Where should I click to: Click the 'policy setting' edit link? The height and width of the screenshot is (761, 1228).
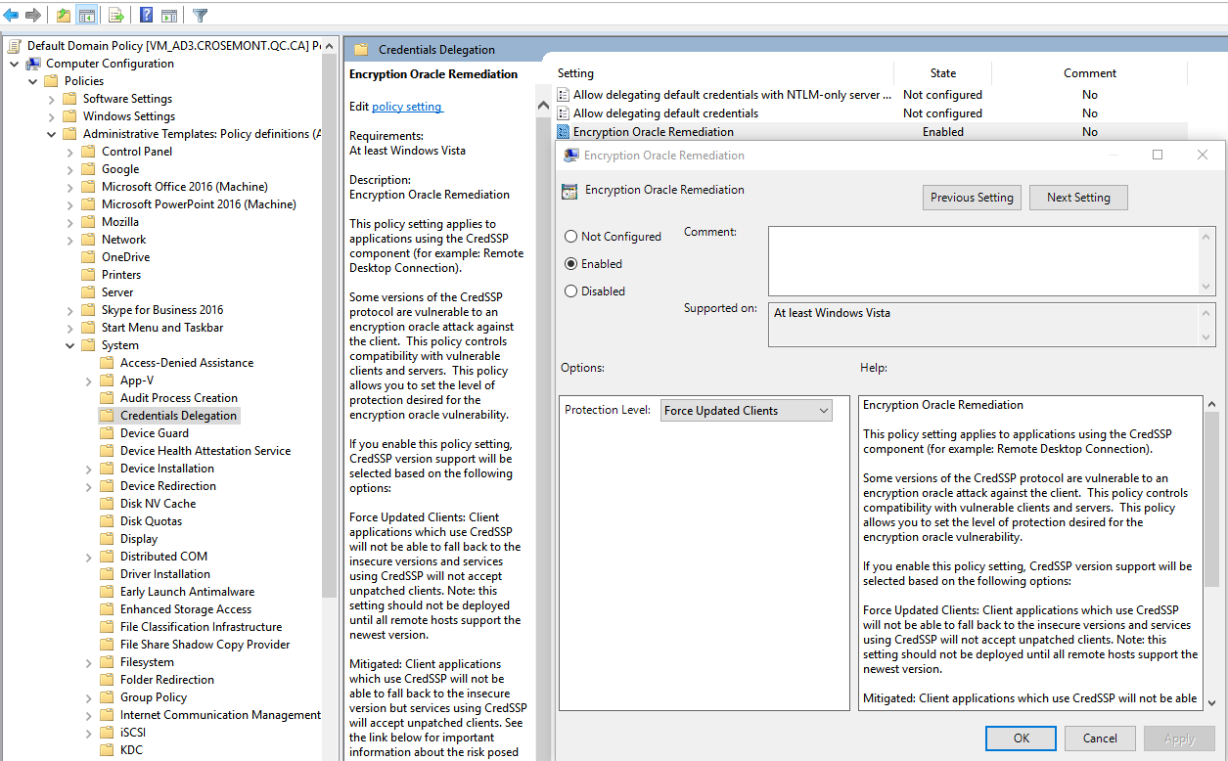pos(407,107)
